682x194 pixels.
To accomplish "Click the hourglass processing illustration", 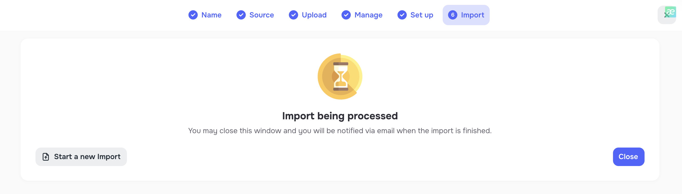I will 340,76.
